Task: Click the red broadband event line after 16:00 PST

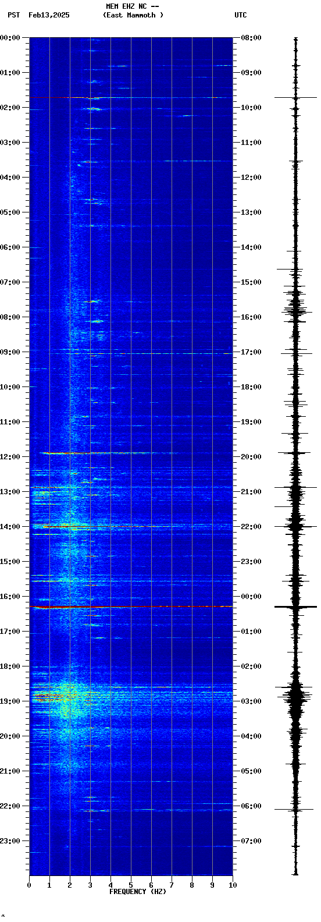Action: point(131,607)
